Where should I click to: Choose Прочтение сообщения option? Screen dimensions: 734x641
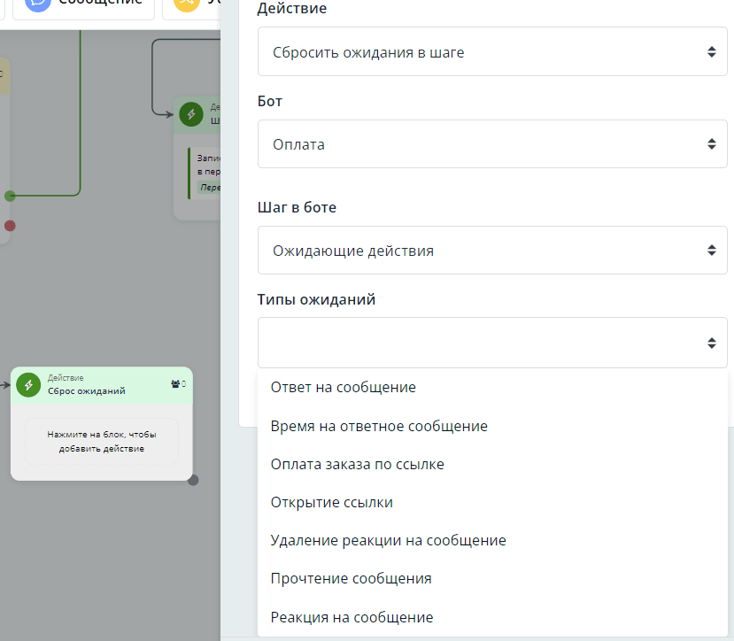351,578
